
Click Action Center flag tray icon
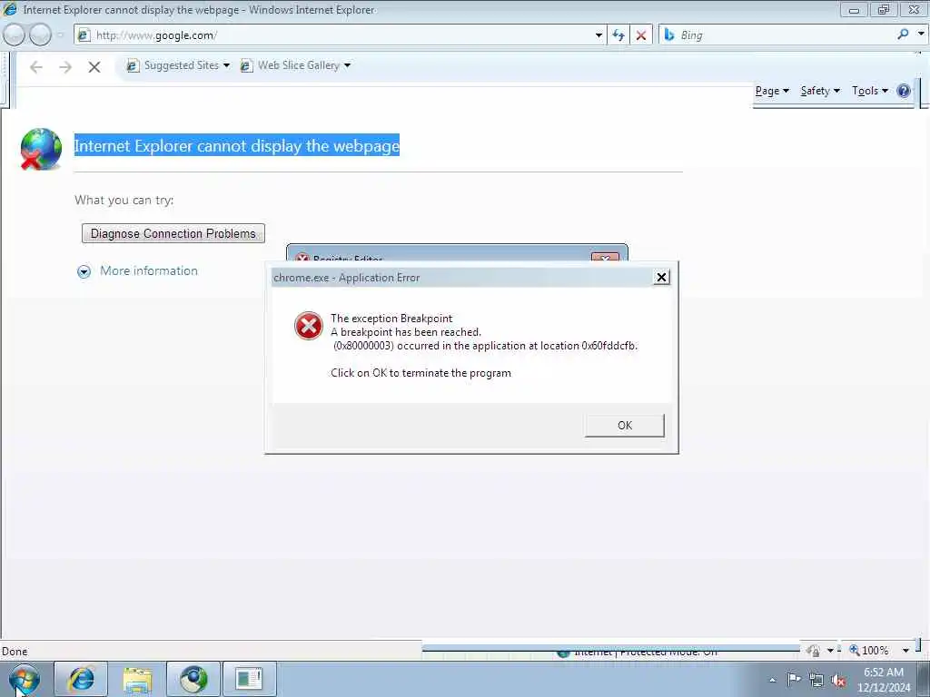pyautogui.click(x=794, y=679)
